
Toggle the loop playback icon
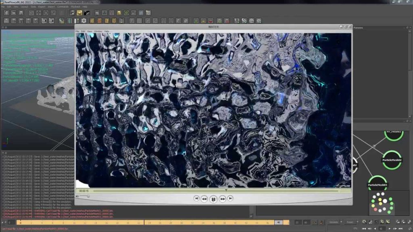pos(410,229)
